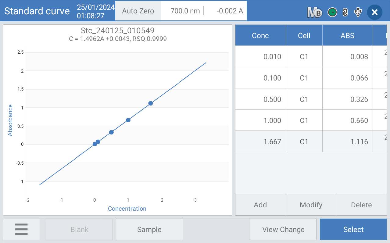Add a new standard row
Screen dimensions: 390x243
coord(260,205)
